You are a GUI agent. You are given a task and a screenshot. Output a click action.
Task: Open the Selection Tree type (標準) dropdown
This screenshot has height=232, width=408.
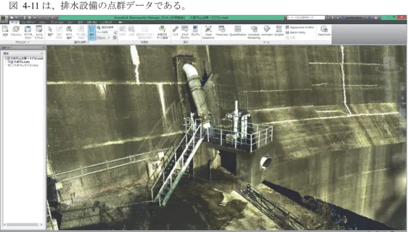(23, 53)
